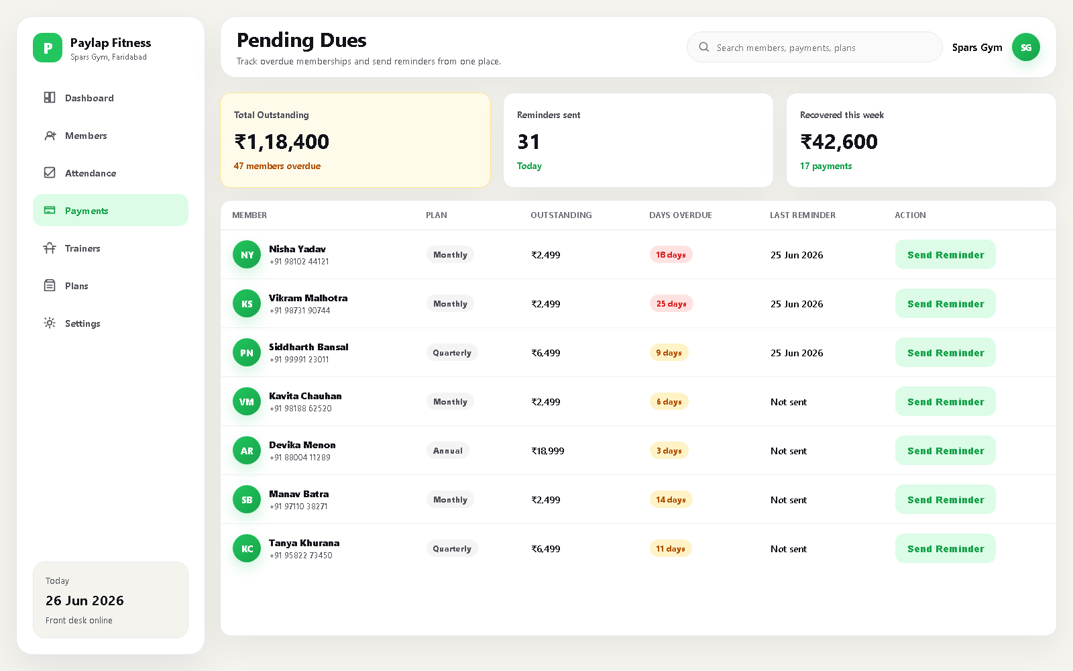Send Reminder to Tanya Khurana

tap(946, 548)
